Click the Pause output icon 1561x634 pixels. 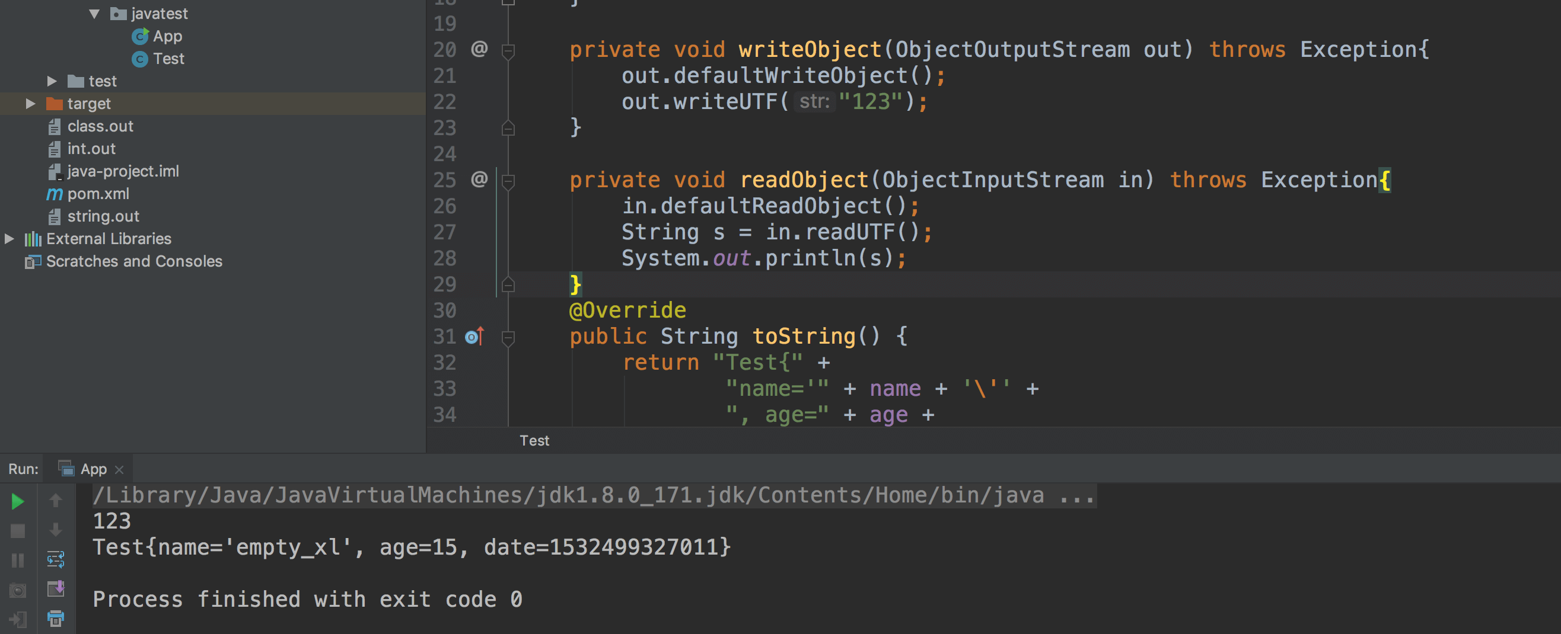(x=18, y=560)
